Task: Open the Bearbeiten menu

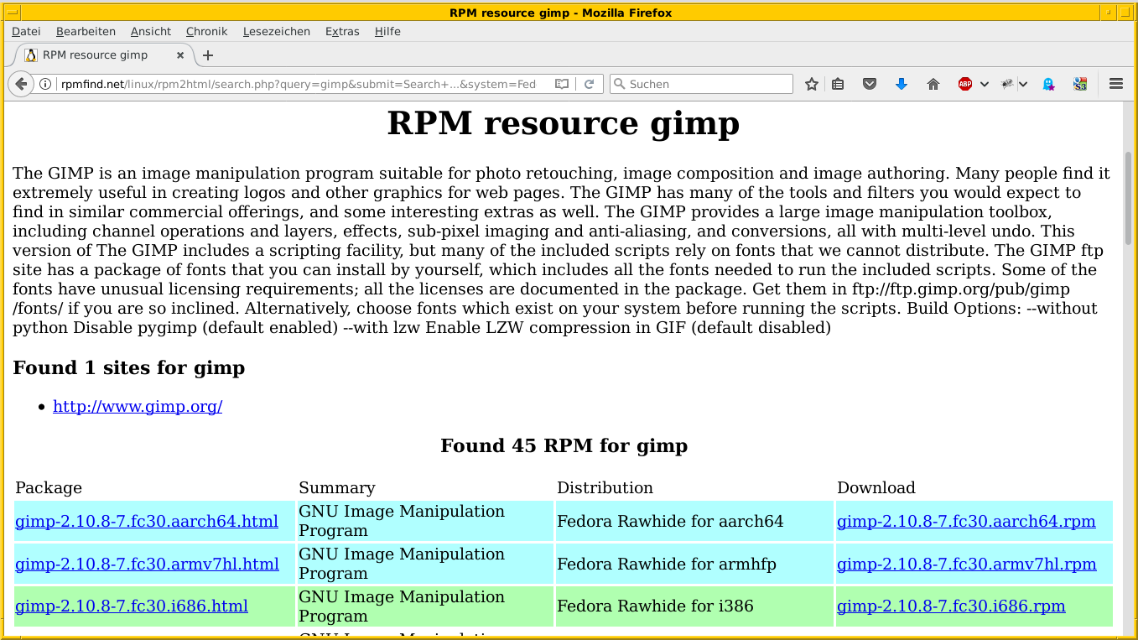Action: (86, 31)
